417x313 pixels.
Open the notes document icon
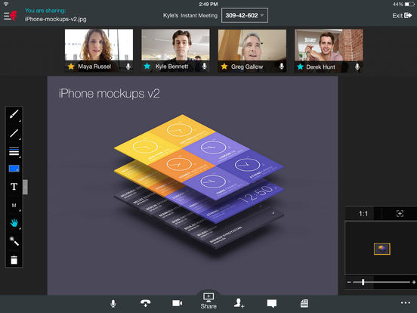(304, 303)
